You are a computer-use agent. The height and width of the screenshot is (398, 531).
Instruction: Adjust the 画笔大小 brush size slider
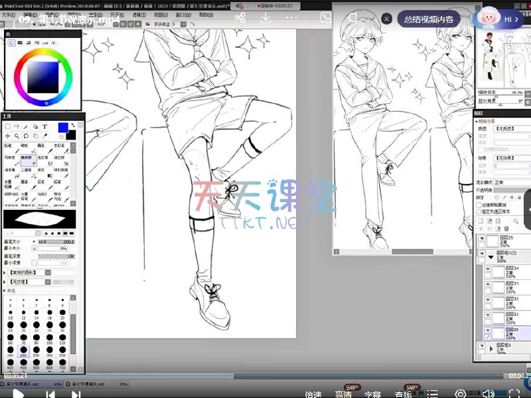56,242
